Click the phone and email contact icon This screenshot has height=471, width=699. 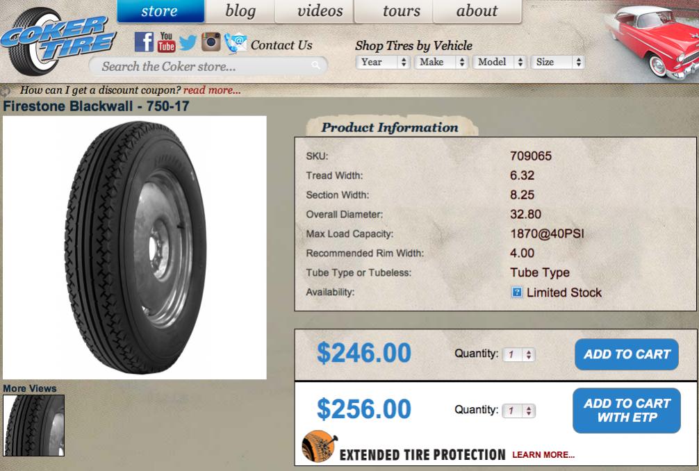tap(236, 43)
